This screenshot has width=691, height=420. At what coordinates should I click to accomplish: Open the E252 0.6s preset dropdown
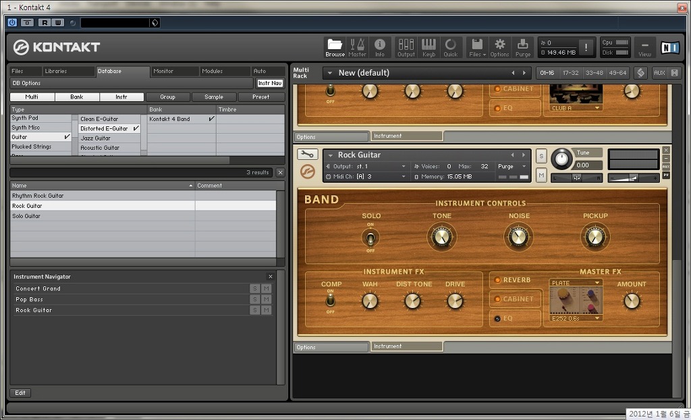point(576,318)
